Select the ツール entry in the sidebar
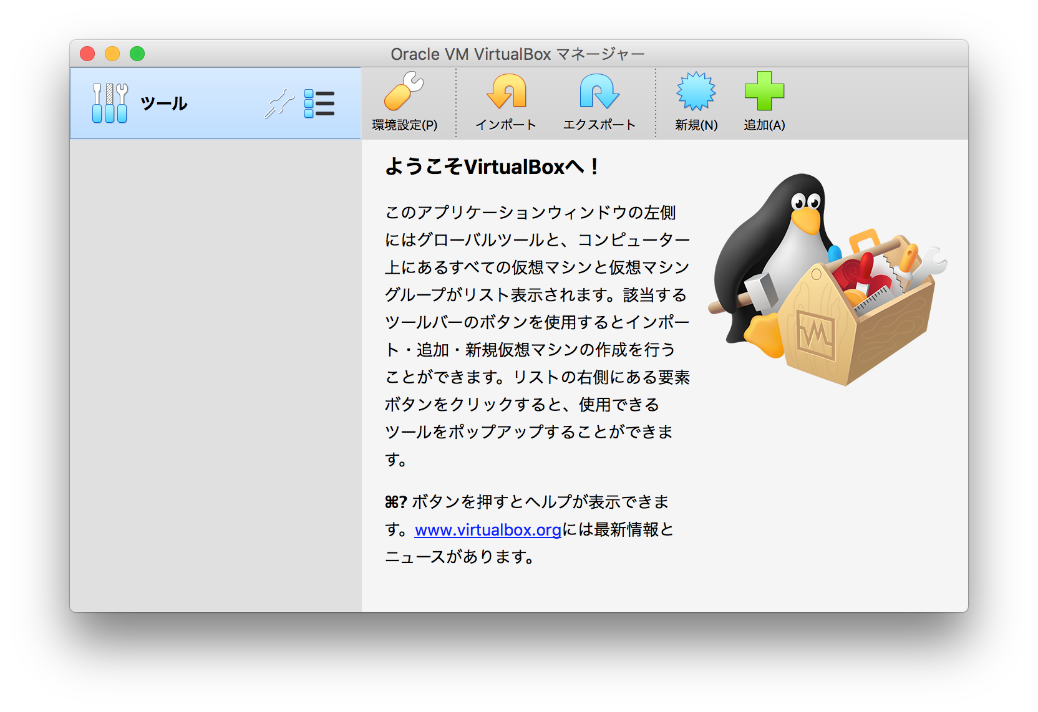 (x=163, y=103)
